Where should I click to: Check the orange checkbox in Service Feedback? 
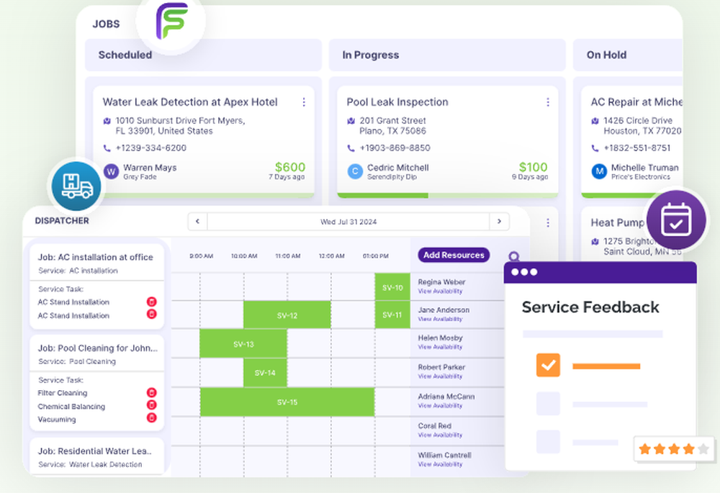pyautogui.click(x=548, y=366)
